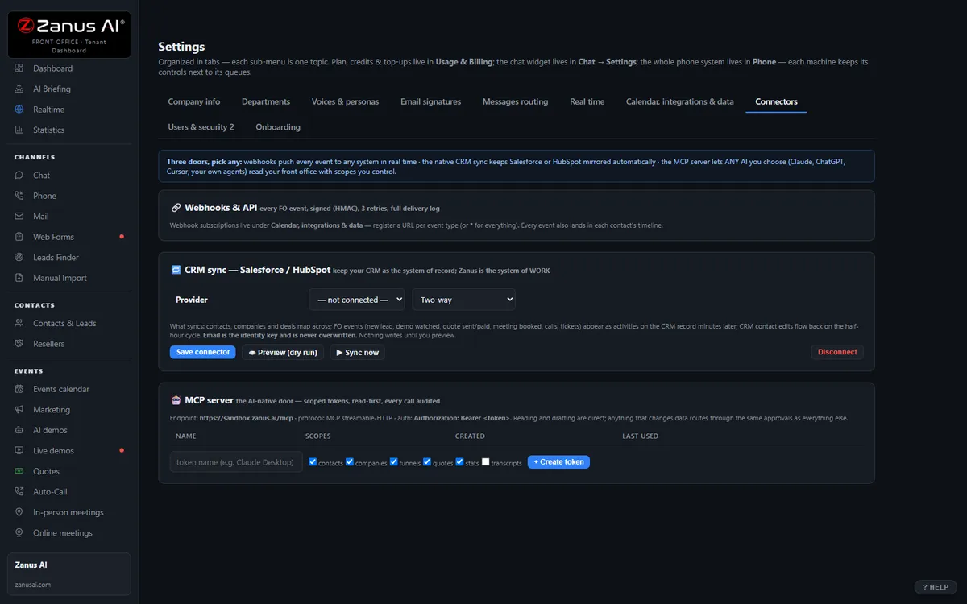
Task: Switch to Company info tab
Action: coord(194,101)
